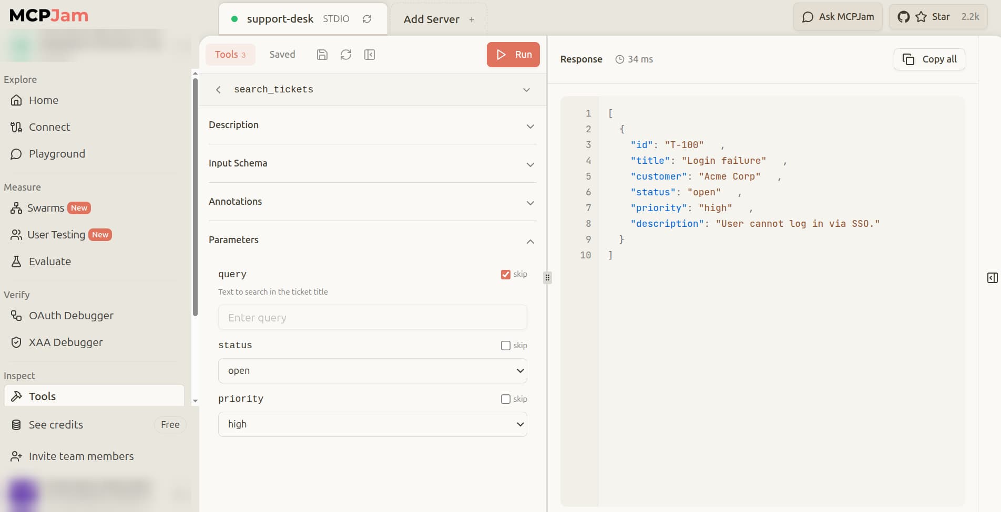The image size is (1001, 512).
Task: Untick the skip checkbox for query
Action: tap(506, 274)
